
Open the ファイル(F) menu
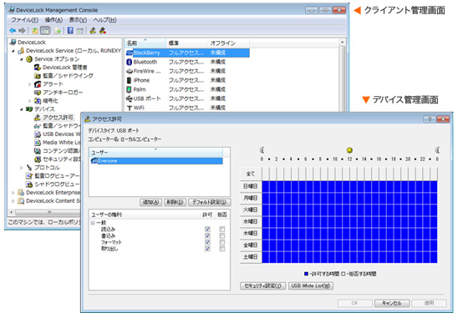tap(25, 20)
